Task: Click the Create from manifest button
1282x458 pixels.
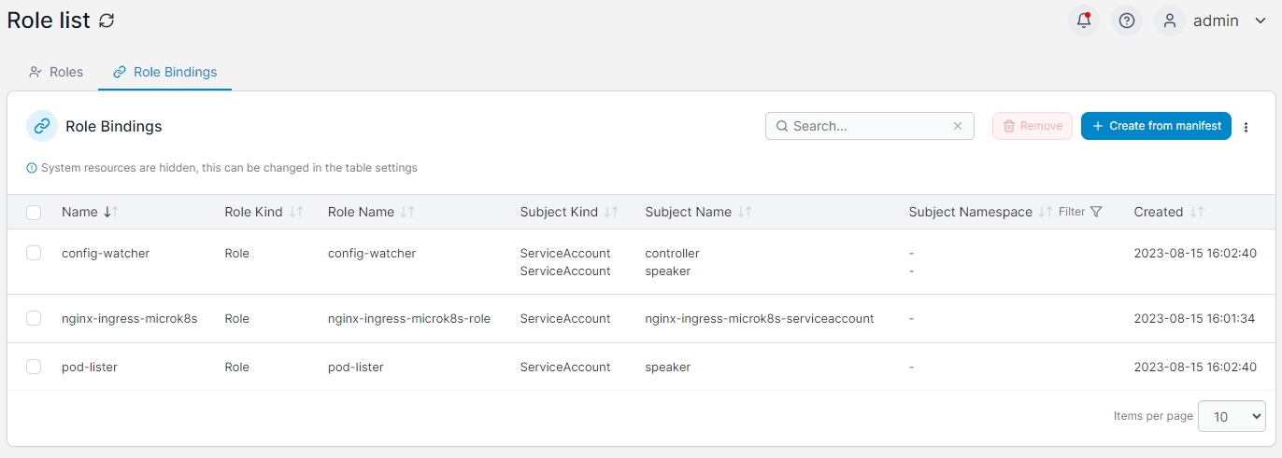Action: pyautogui.click(x=1156, y=126)
